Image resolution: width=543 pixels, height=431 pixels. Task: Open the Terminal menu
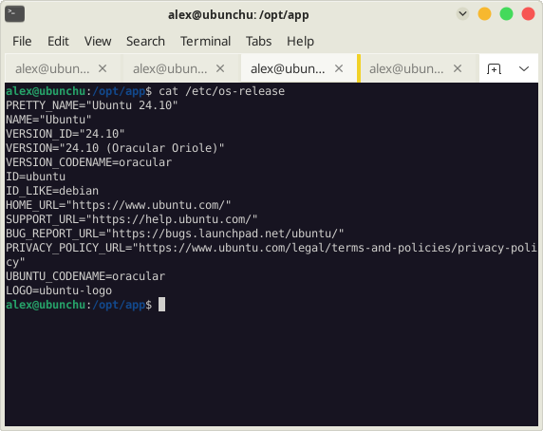205,41
